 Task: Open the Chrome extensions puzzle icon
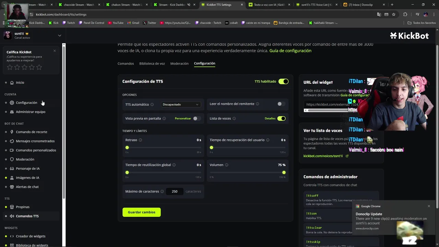pos(405,14)
